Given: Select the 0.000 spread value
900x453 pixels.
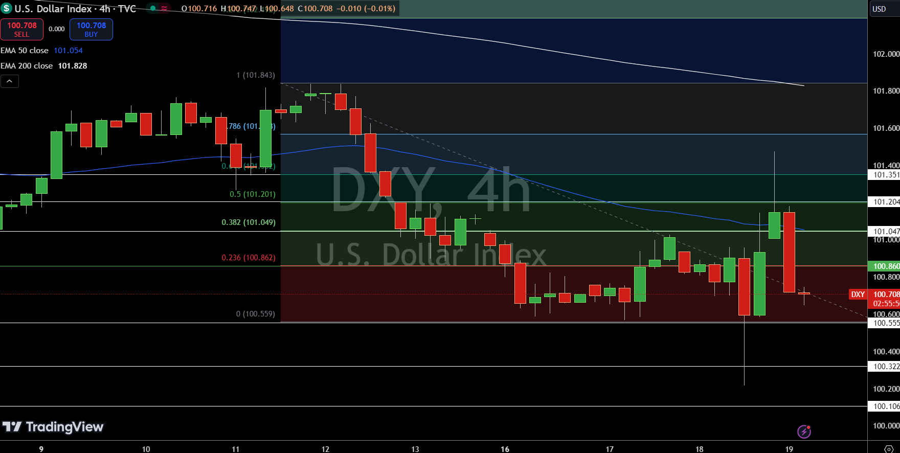Looking at the screenshot, I should 56,29.
